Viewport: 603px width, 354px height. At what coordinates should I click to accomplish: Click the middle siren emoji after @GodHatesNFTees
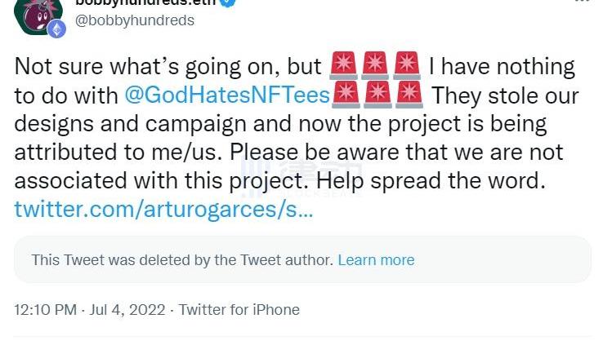coord(377,95)
